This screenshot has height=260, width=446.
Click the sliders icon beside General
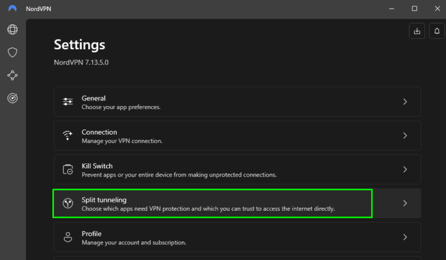[x=68, y=102]
